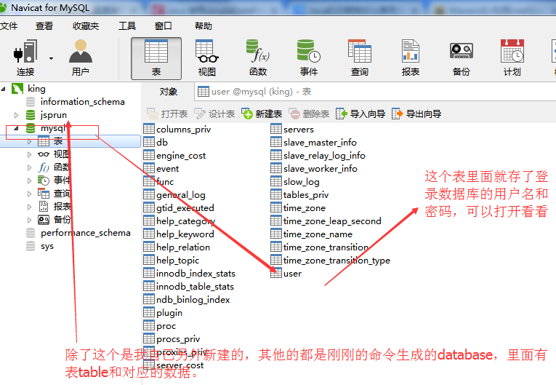The width and height of the screenshot is (556, 385).
Task: Select the information_schema database
Action: point(75,102)
